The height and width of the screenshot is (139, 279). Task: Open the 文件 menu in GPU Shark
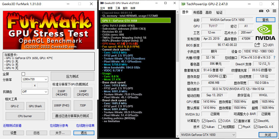[103, 8]
